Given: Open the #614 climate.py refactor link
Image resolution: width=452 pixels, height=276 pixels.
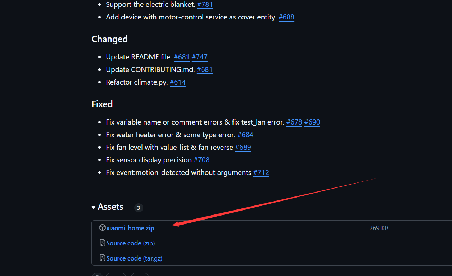Looking at the screenshot, I should pyautogui.click(x=178, y=82).
